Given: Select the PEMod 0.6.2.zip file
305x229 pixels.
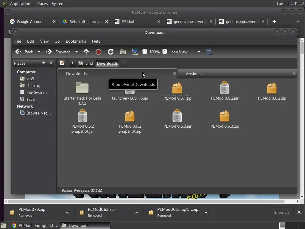Looking at the screenshot, I should pos(272,91).
